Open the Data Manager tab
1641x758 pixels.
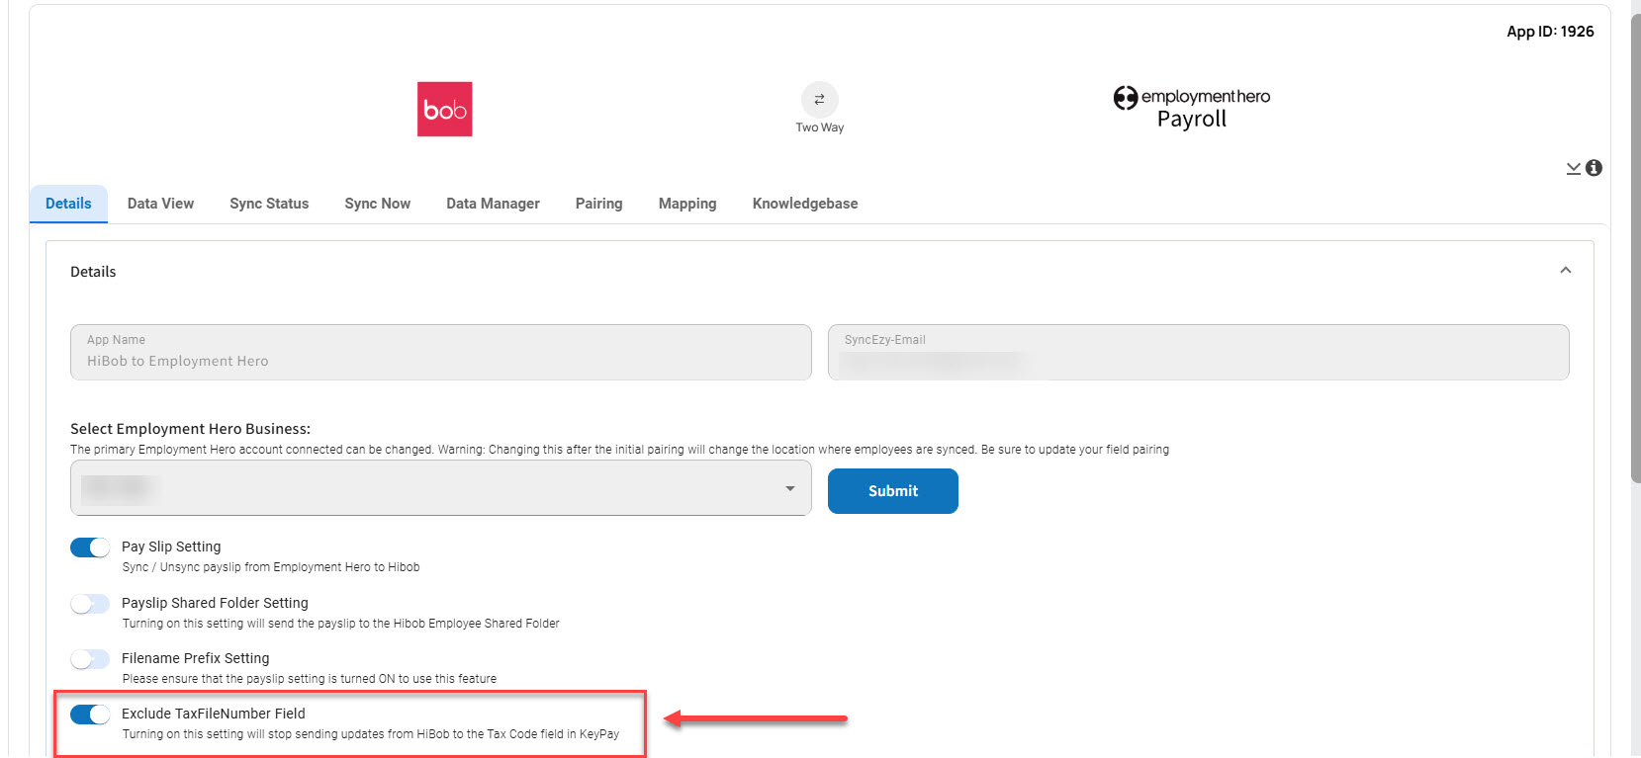[x=493, y=204]
